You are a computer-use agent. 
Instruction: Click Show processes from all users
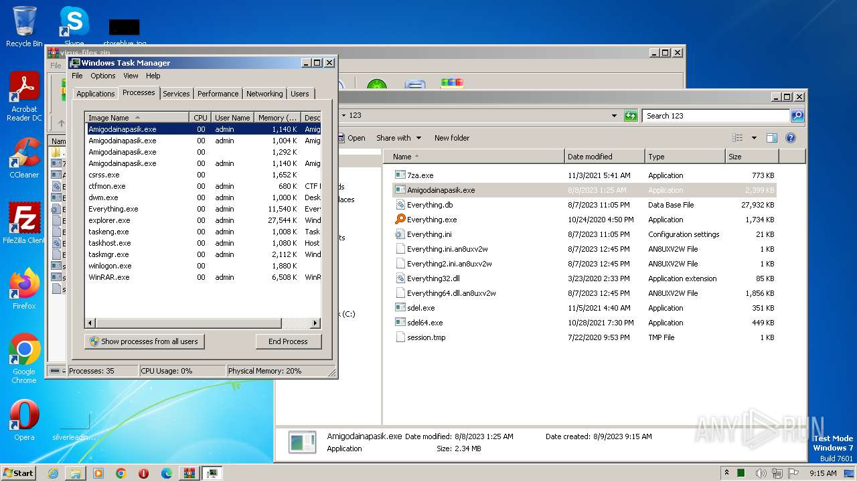pyautogui.click(x=144, y=341)
